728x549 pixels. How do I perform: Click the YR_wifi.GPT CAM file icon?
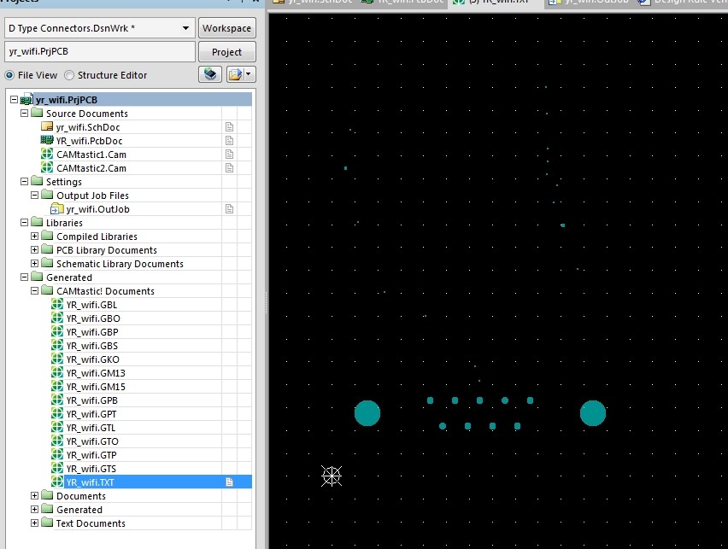pos(57,413)
